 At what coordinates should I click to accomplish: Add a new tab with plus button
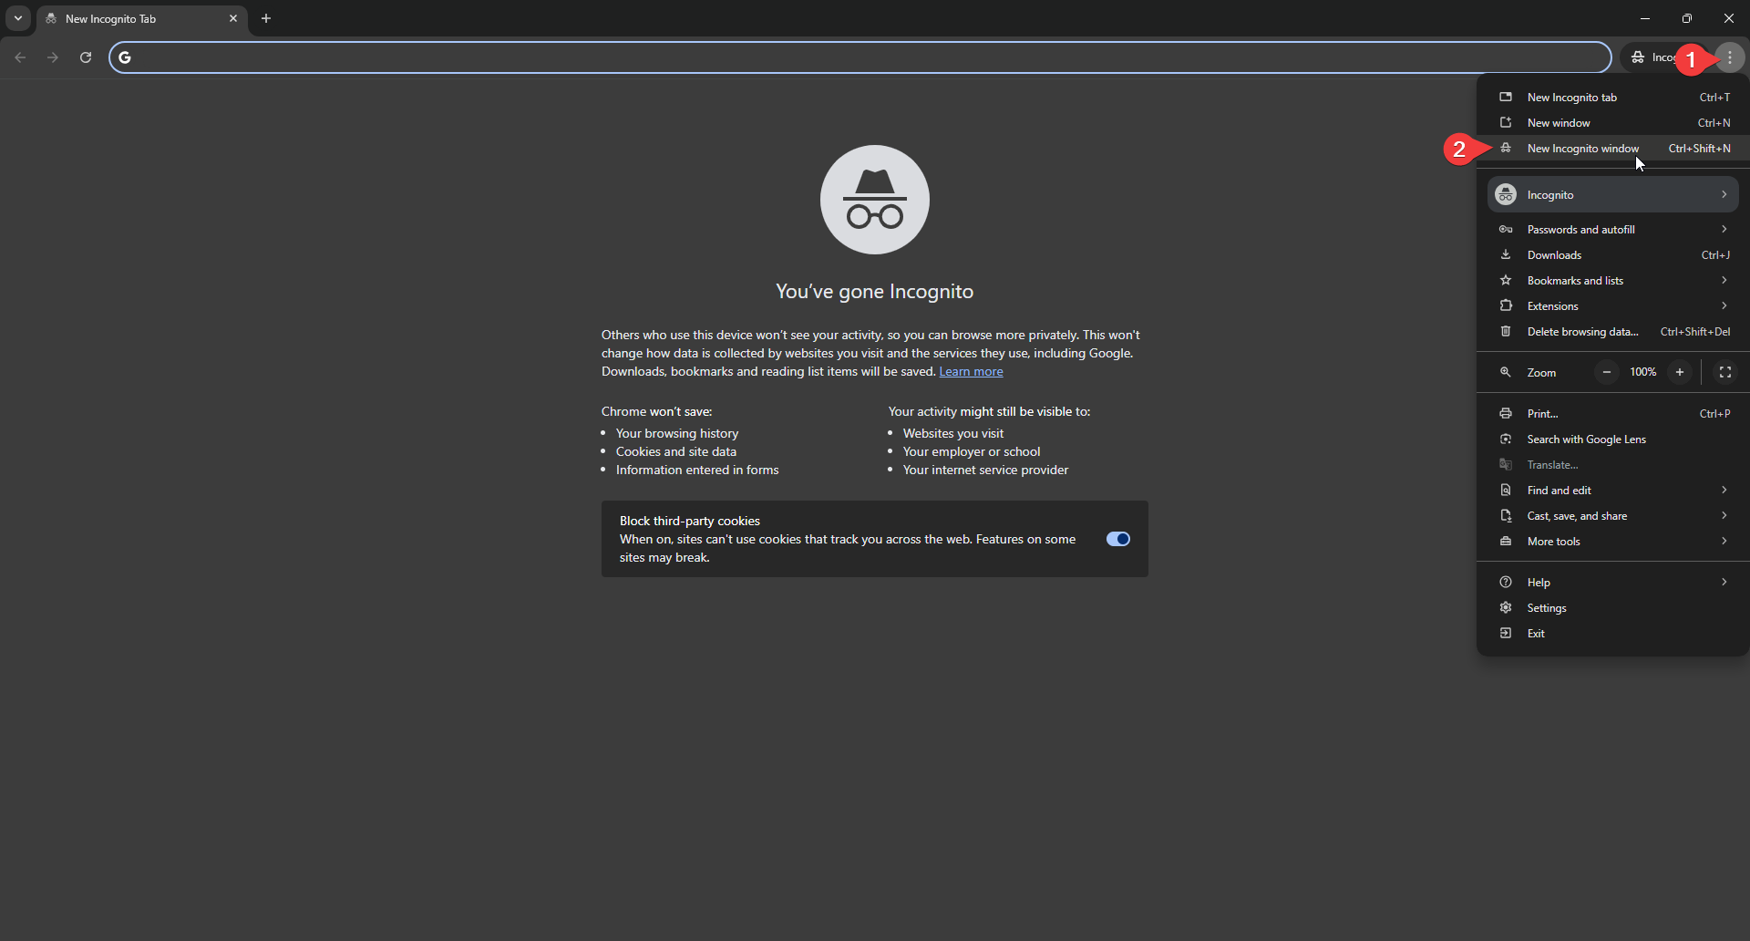266,18
